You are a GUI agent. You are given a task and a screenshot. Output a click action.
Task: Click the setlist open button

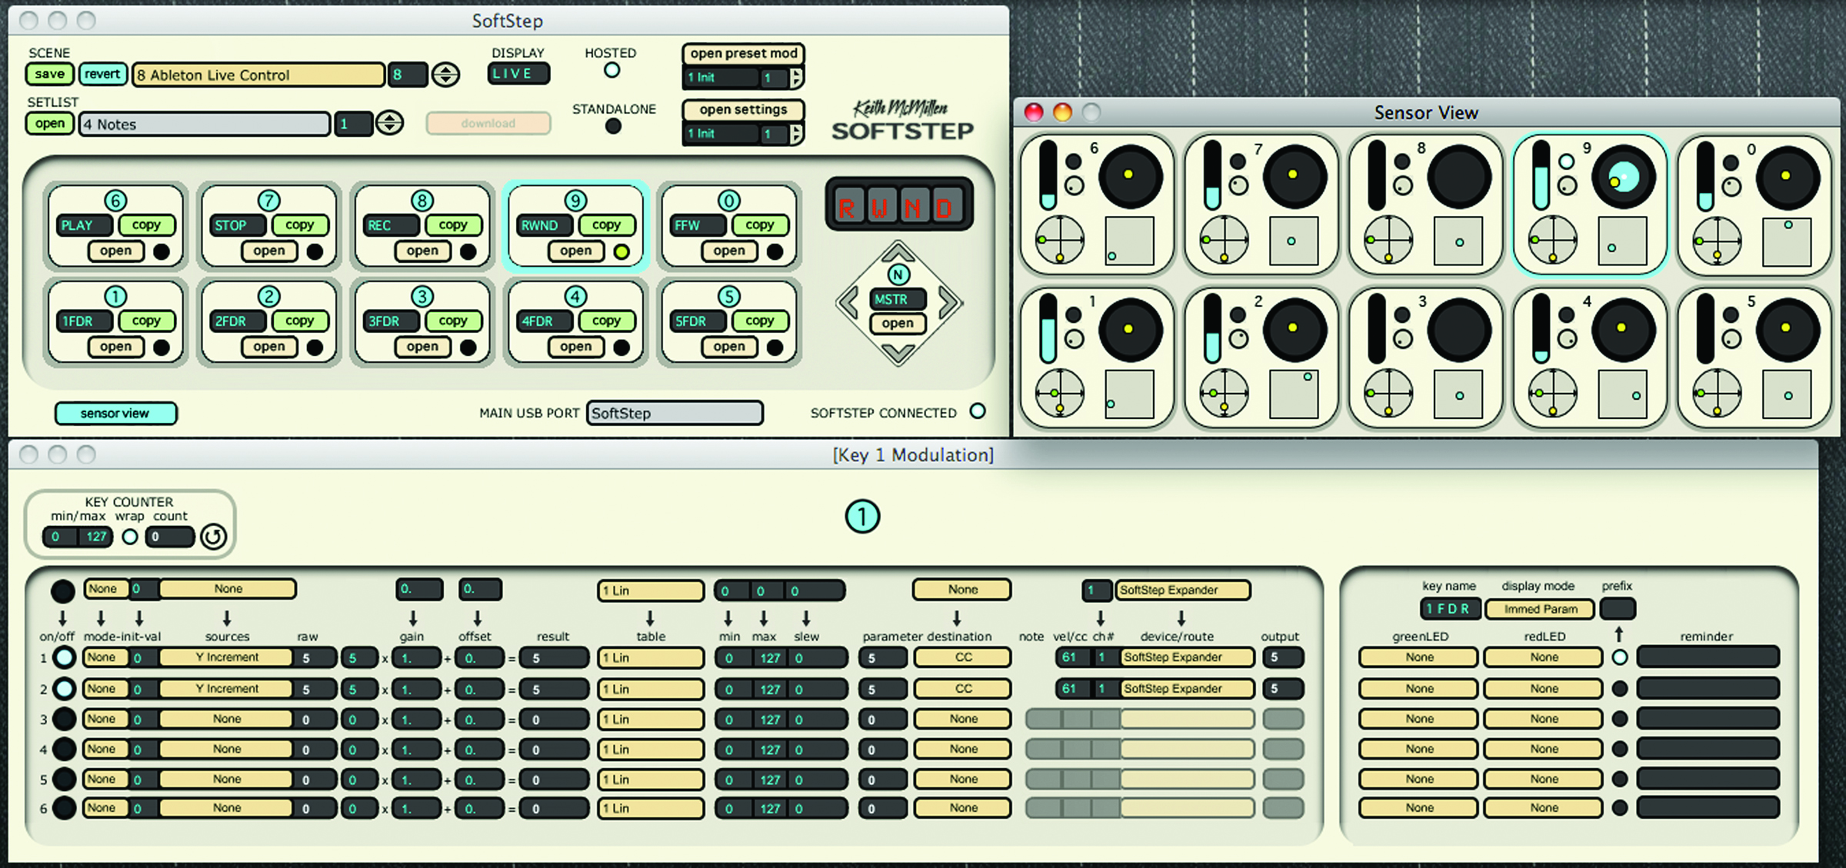tap(50, 123)
